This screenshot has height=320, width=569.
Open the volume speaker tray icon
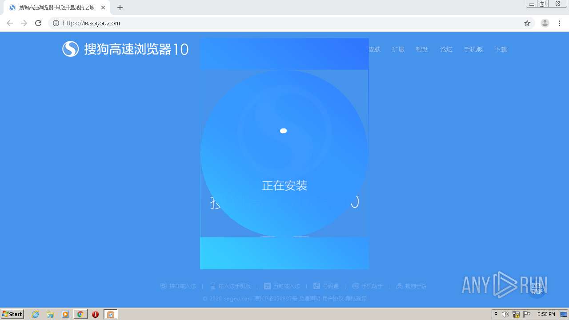[x=505, y=314]
